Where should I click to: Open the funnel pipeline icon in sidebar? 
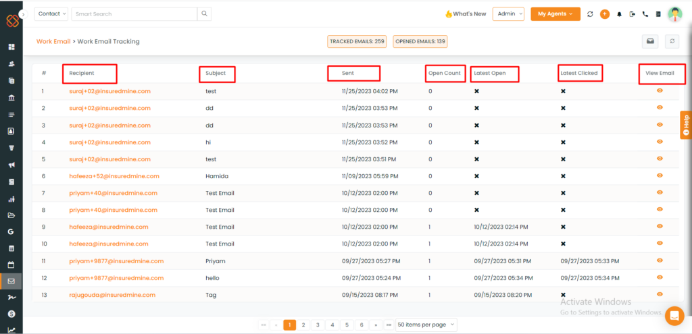[11, 148]
